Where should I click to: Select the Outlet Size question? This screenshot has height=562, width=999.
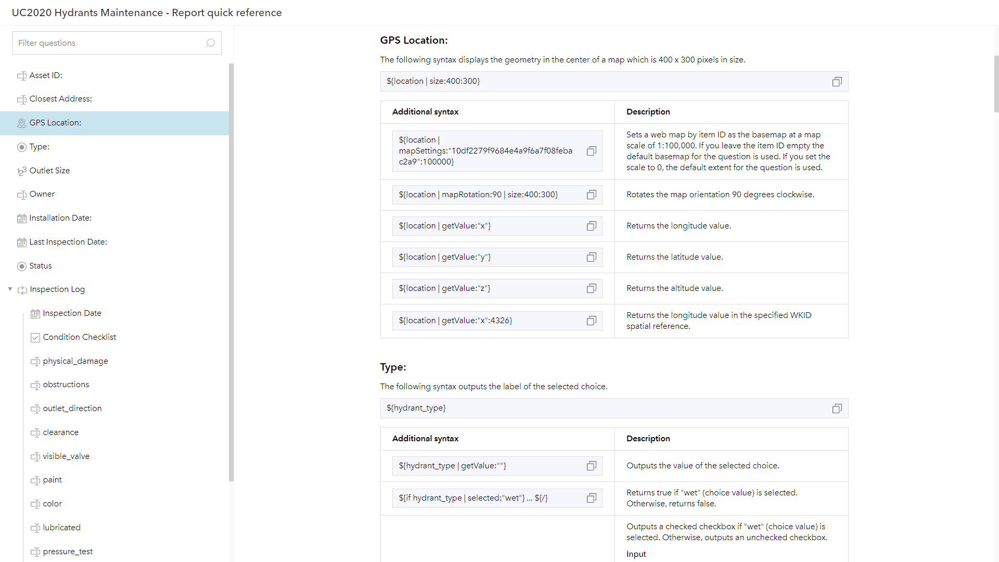coord(114,171)
